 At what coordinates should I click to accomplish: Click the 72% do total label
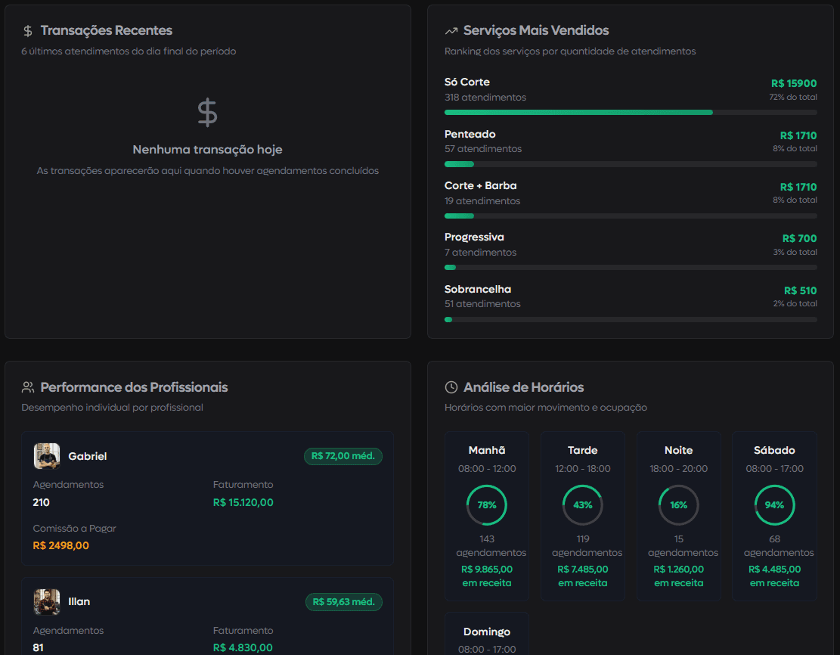tap(793, 97)
